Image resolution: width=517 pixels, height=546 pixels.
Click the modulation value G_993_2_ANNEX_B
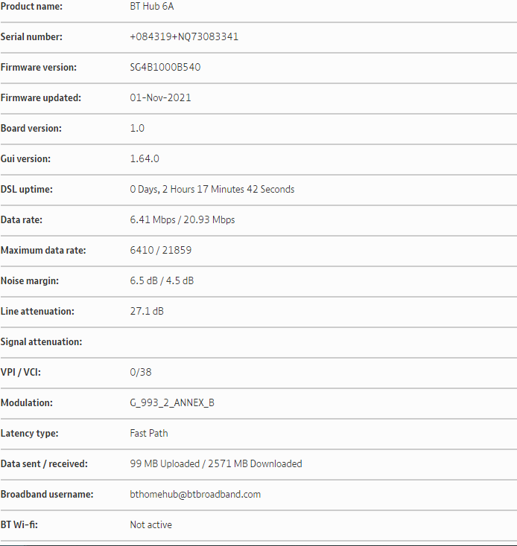pos(172,402)
